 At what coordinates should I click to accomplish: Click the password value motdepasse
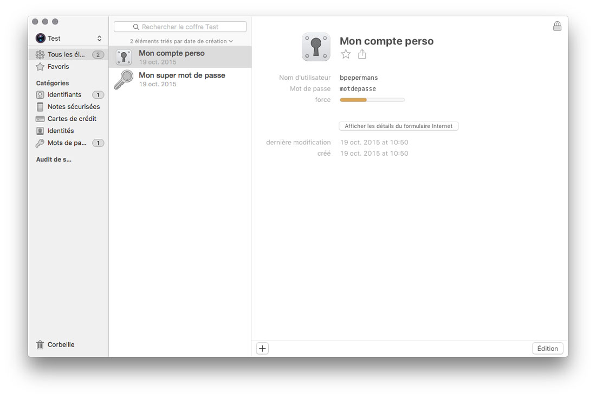point(358,89)
